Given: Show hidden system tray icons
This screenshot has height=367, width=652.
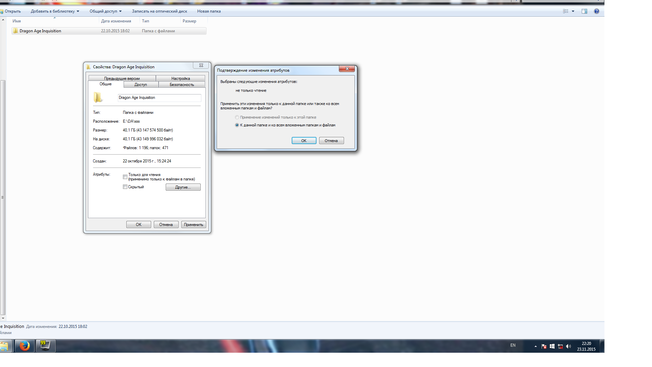Looking at the screenshot, I should (536, 346).
